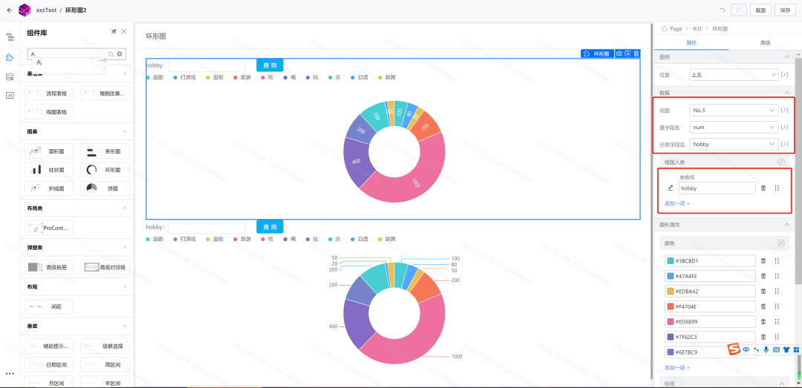Select the 饼图 component in library
This screenshot has width=802, height=388.
105,188
